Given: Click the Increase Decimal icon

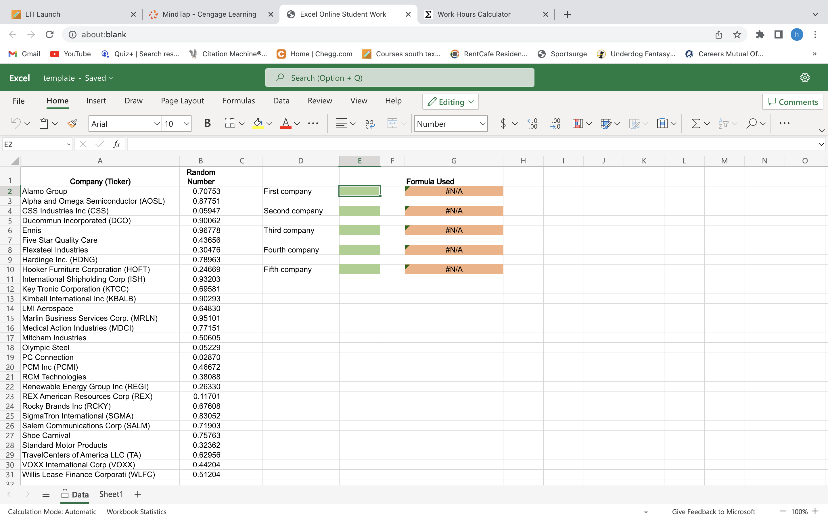Looking at the screenshot, I should tap(532, 124).
